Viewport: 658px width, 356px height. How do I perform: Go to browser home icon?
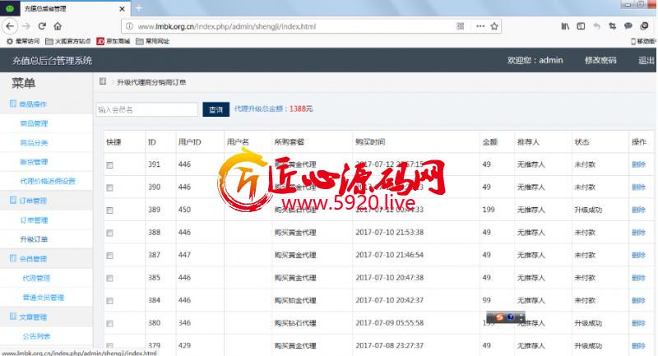58,26
